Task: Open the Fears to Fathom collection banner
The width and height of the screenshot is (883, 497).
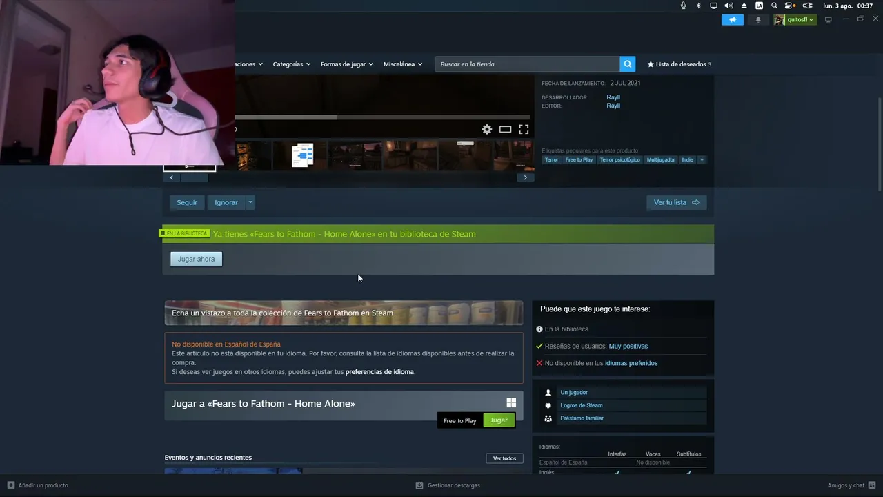Action: click(x=344, y=313)
